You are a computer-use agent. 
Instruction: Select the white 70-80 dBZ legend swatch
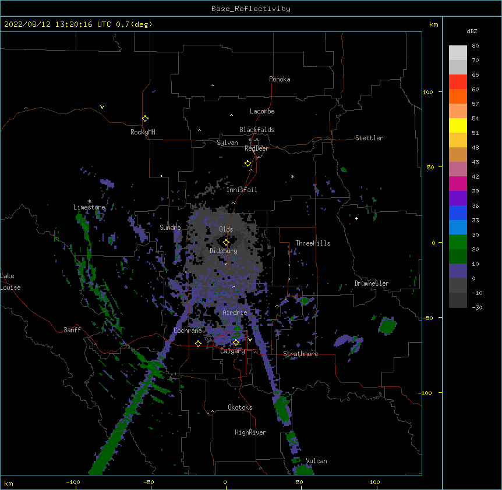point(458,53)
